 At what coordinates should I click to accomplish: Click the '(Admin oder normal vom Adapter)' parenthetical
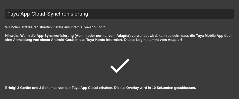(x=103, y=36)
